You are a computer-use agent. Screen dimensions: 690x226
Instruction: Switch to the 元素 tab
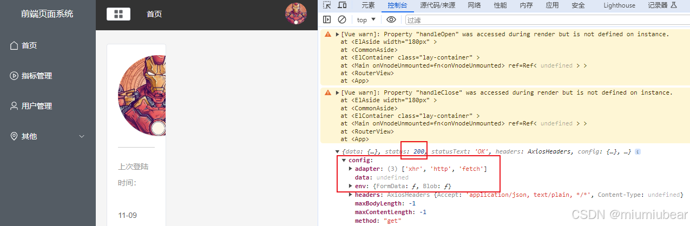[368, 5]
